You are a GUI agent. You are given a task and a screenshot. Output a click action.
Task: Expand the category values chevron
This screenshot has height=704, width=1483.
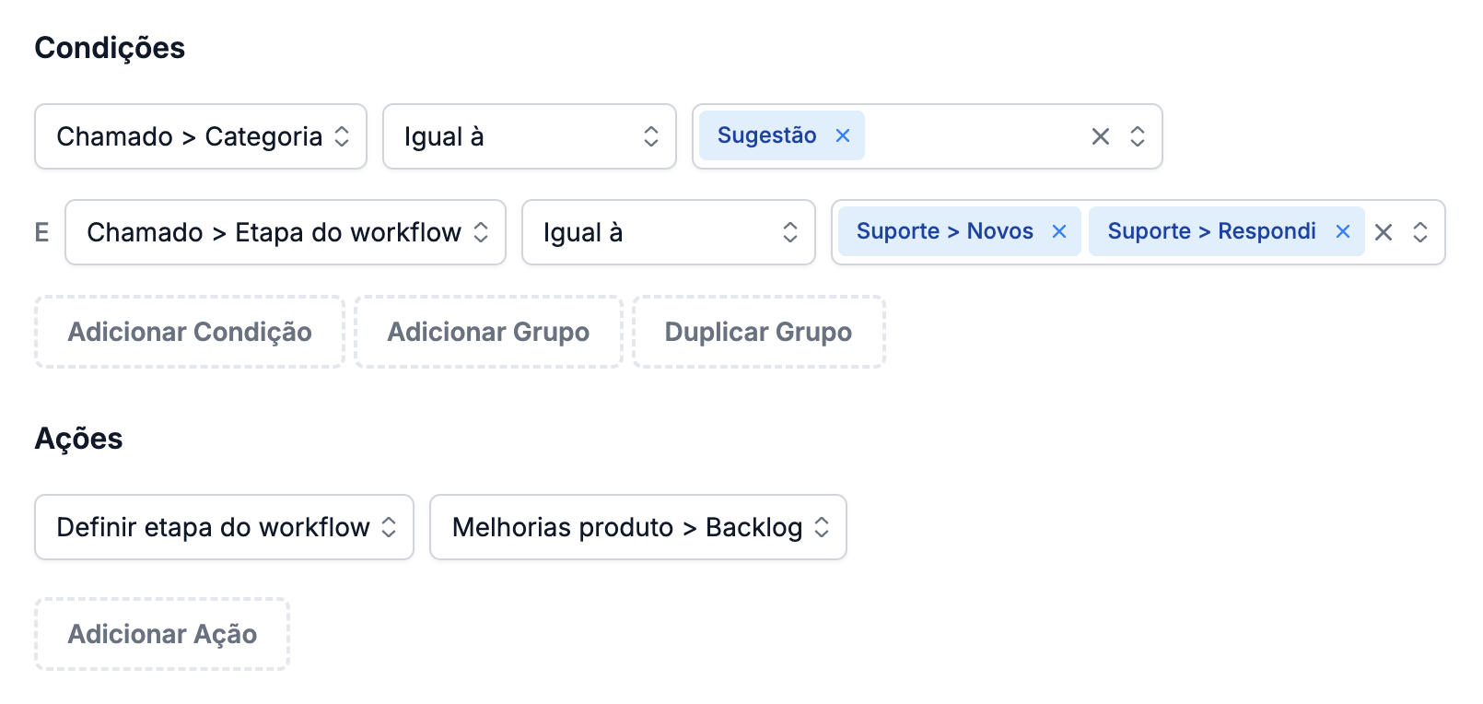[x=1138, y=136]
